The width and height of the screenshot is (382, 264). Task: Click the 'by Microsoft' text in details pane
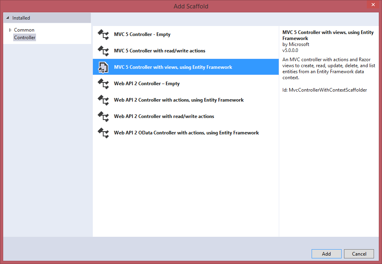coord(296,44)
